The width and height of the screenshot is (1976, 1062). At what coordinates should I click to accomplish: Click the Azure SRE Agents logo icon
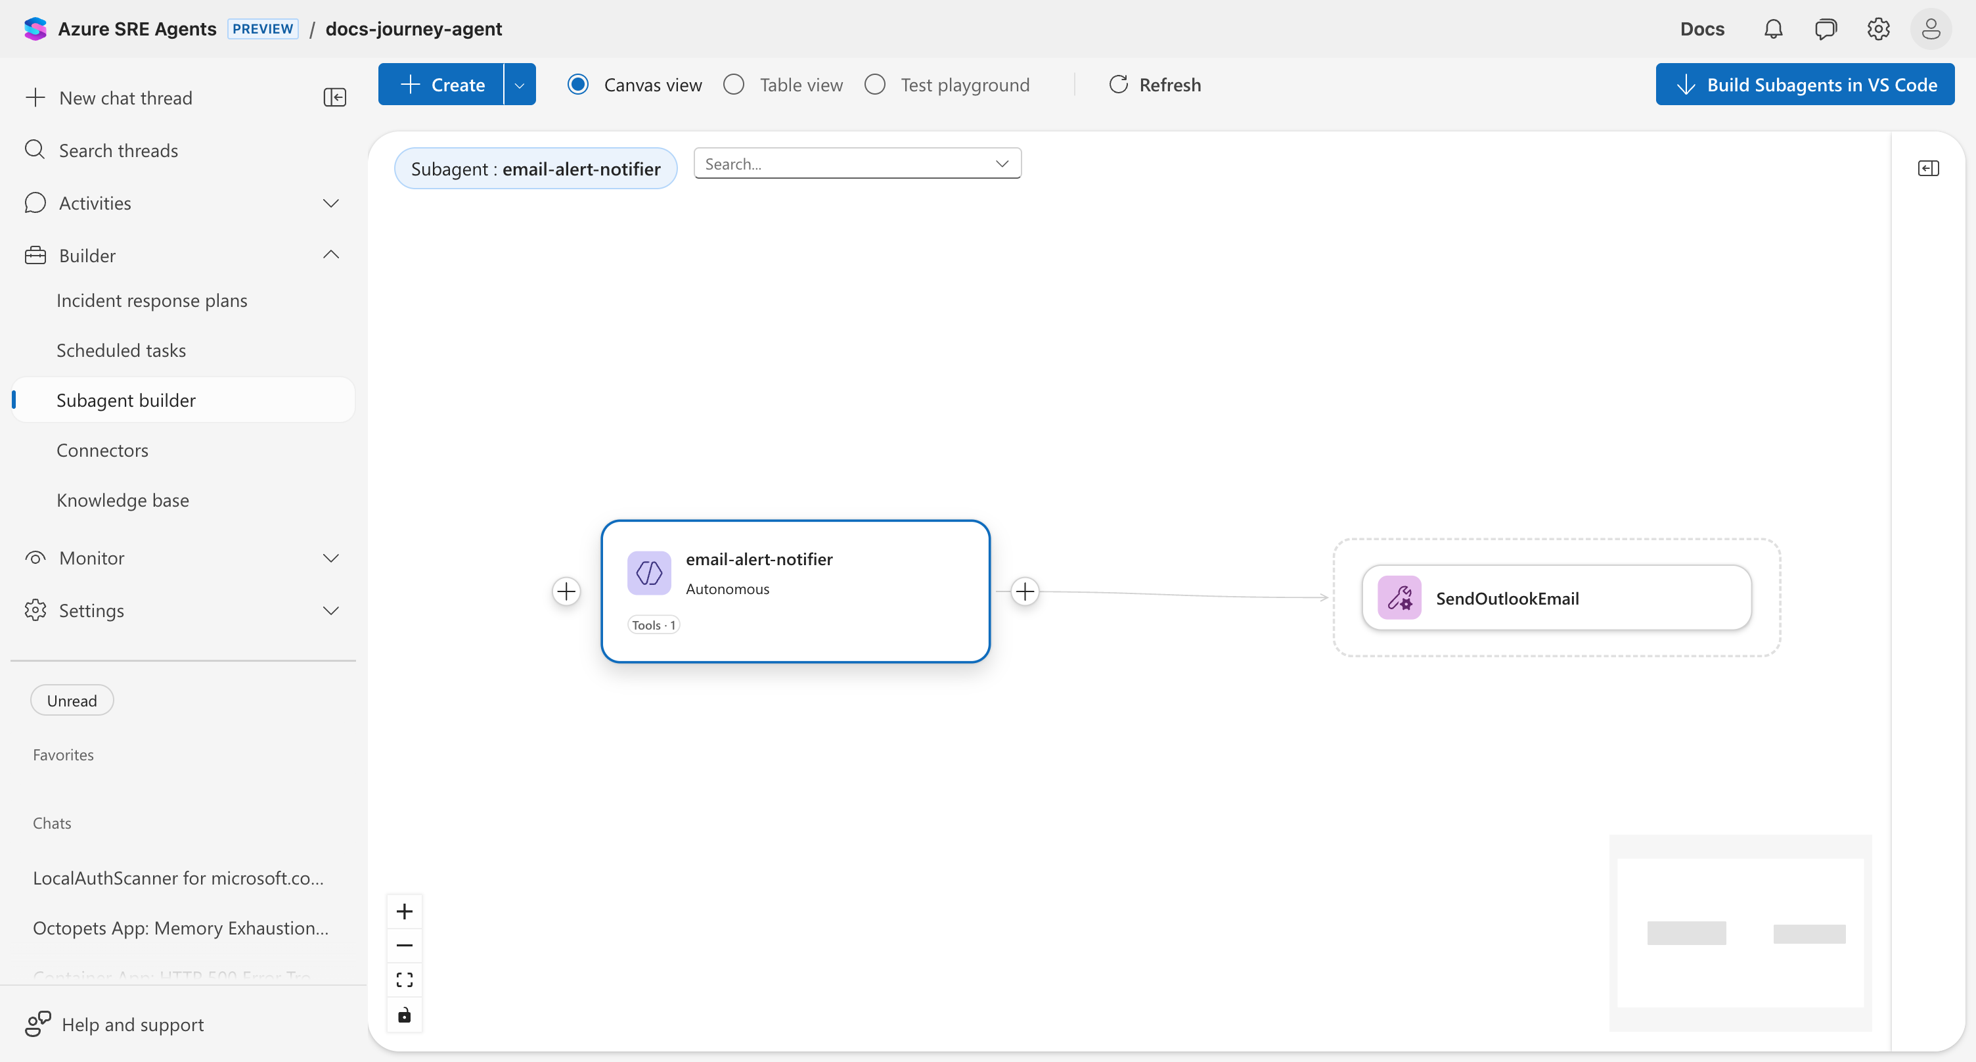(35, 29)
